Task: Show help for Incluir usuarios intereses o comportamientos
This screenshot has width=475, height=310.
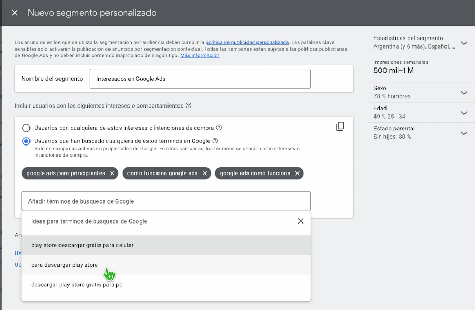Action: tap(189, 105)
